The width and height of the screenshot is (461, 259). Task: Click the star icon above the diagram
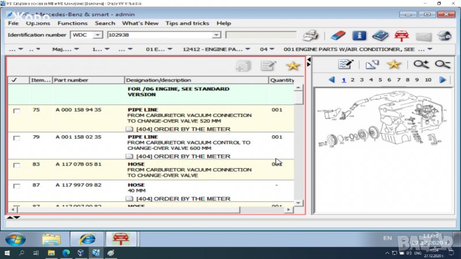coord(394,64)
